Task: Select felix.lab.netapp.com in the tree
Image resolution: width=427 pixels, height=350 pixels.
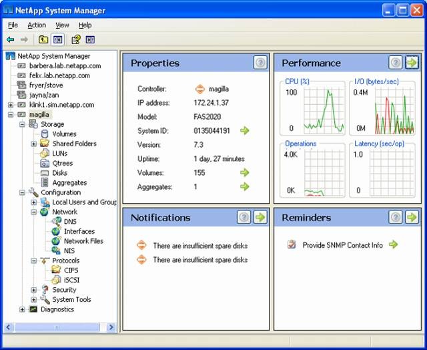Action: (x=59, y=75)
